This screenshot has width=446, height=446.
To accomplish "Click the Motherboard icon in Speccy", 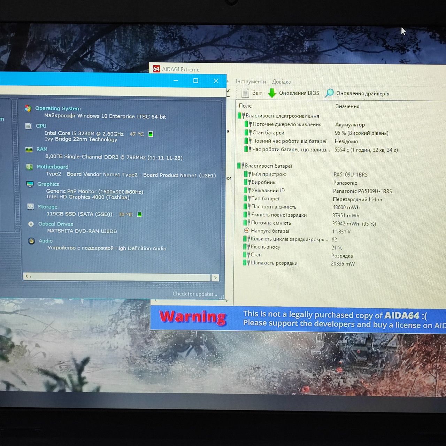I will 30,167.
